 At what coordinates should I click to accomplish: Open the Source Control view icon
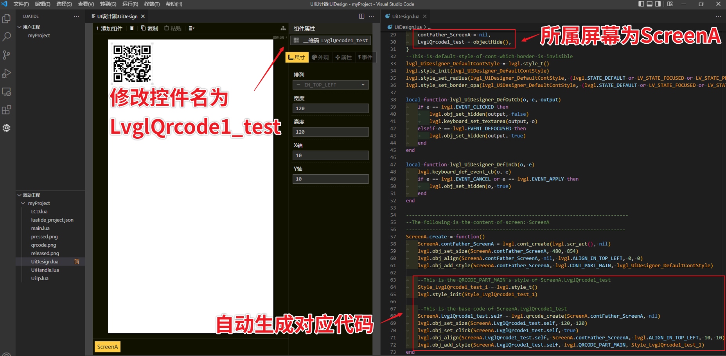[x=6, y=55]
